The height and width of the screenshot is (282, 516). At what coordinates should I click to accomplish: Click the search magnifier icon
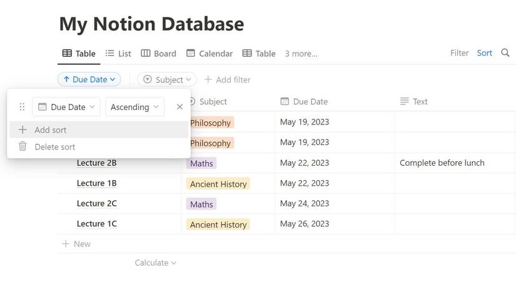click(505, 53)
